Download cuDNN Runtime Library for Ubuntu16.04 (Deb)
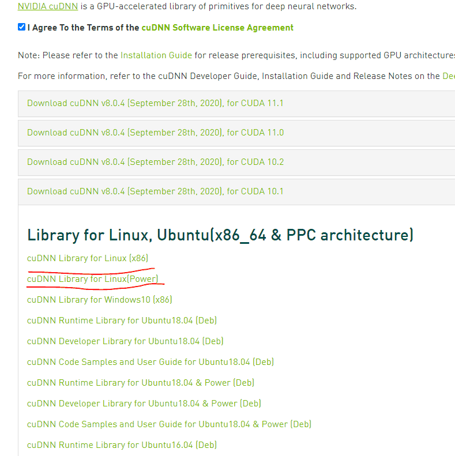This screenshot has height=456, width=455. coord(122,445)
